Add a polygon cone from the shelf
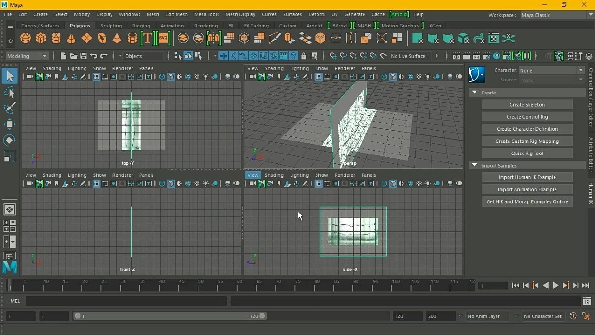Viewport: 595px width, 335px height. (x=71, y=39)
